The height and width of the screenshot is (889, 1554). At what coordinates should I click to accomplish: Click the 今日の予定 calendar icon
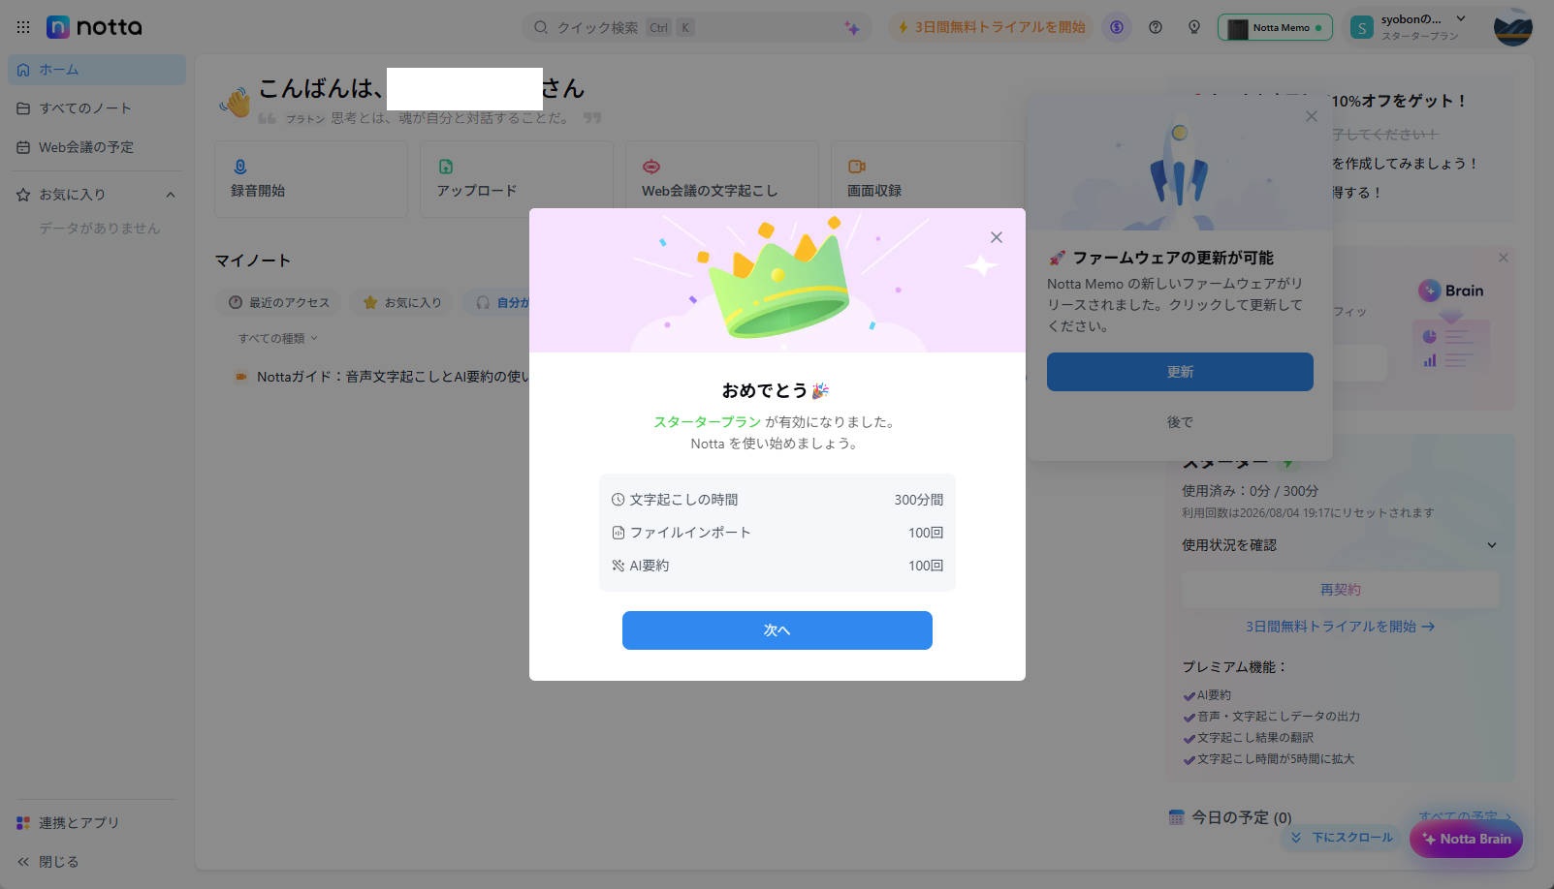(1176, 817)
